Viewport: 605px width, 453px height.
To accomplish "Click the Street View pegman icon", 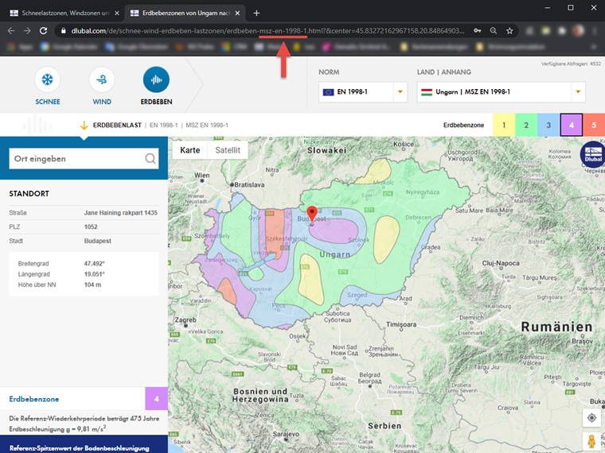I will coord(591,441).
